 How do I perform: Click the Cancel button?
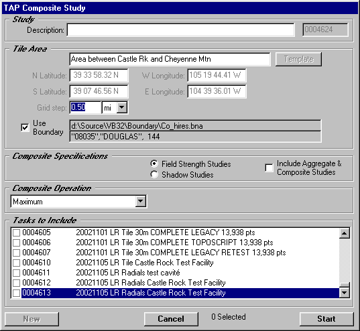click(x=171, y=319)
